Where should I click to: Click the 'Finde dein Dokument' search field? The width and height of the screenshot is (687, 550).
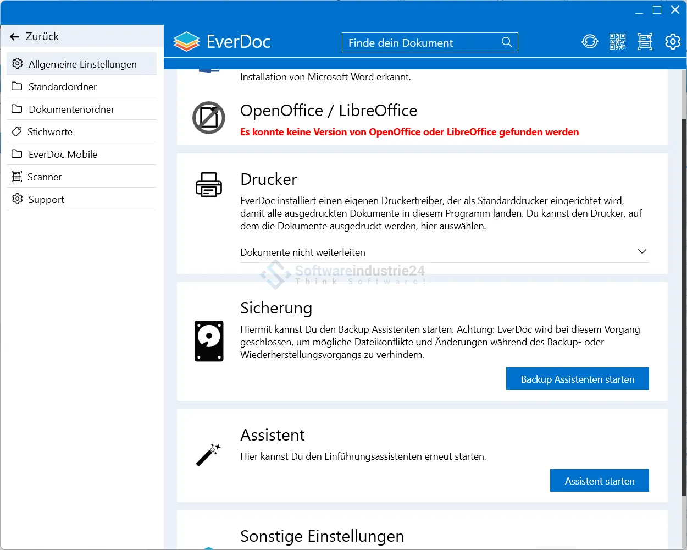click(x=420, y=43)
